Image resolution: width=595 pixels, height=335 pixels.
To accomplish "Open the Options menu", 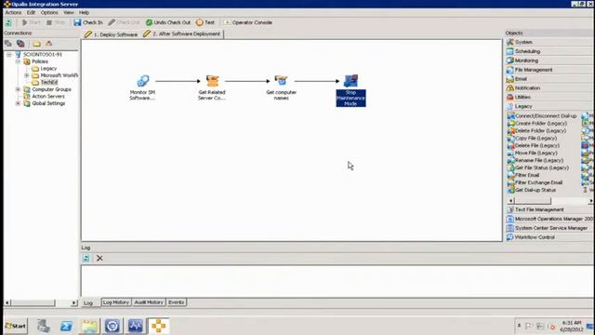I will 49,12.
